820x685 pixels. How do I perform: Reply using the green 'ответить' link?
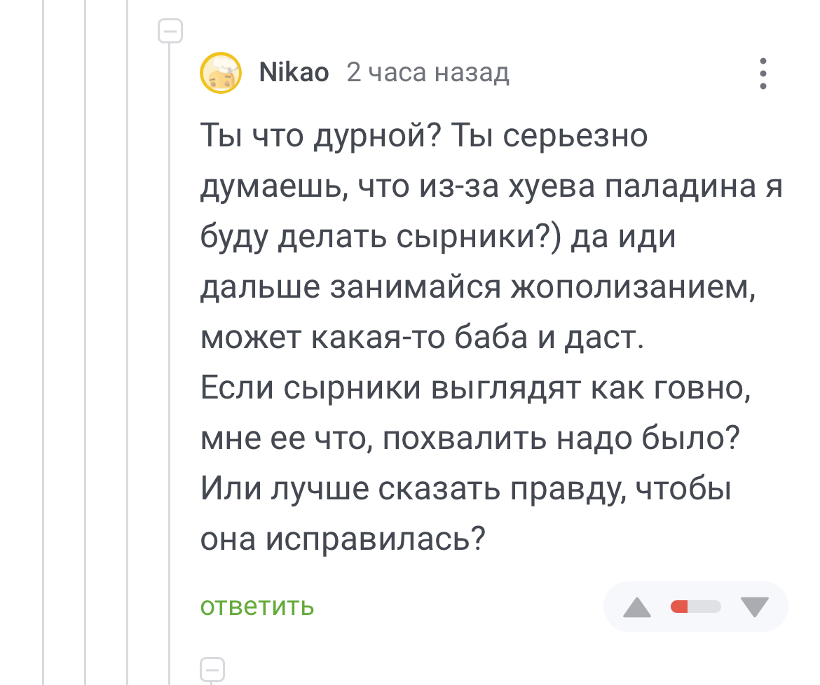click(257, 606)
